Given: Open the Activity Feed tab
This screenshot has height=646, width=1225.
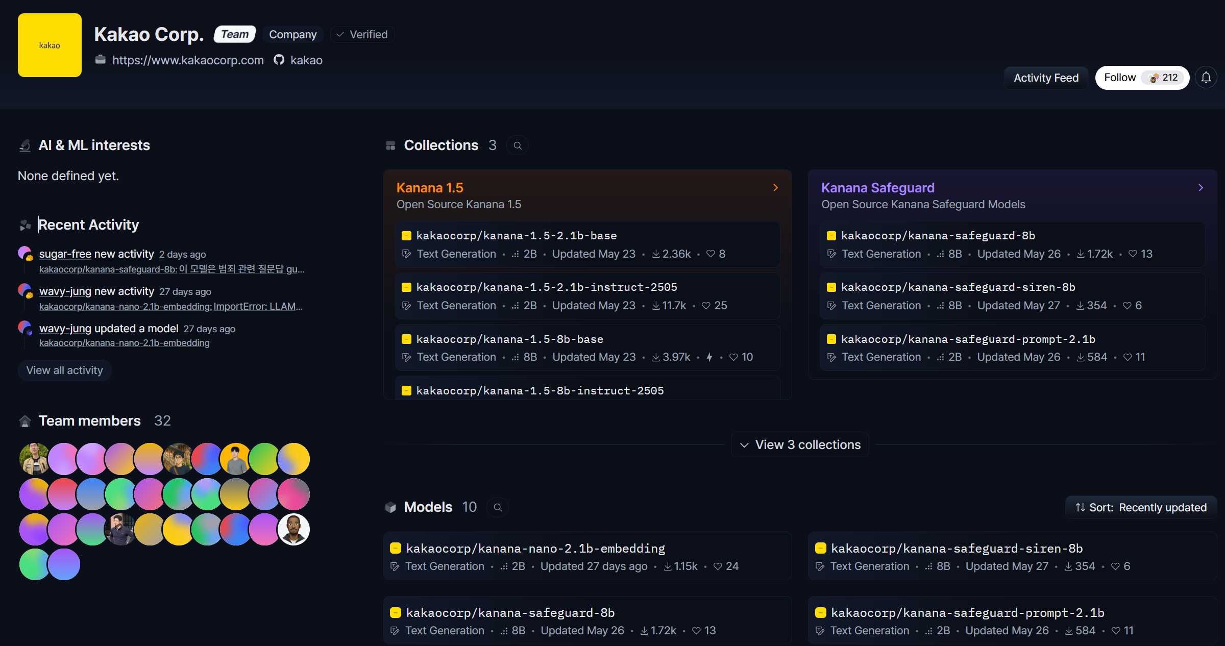Looking at the screenshot, I should click(1046, 78).
